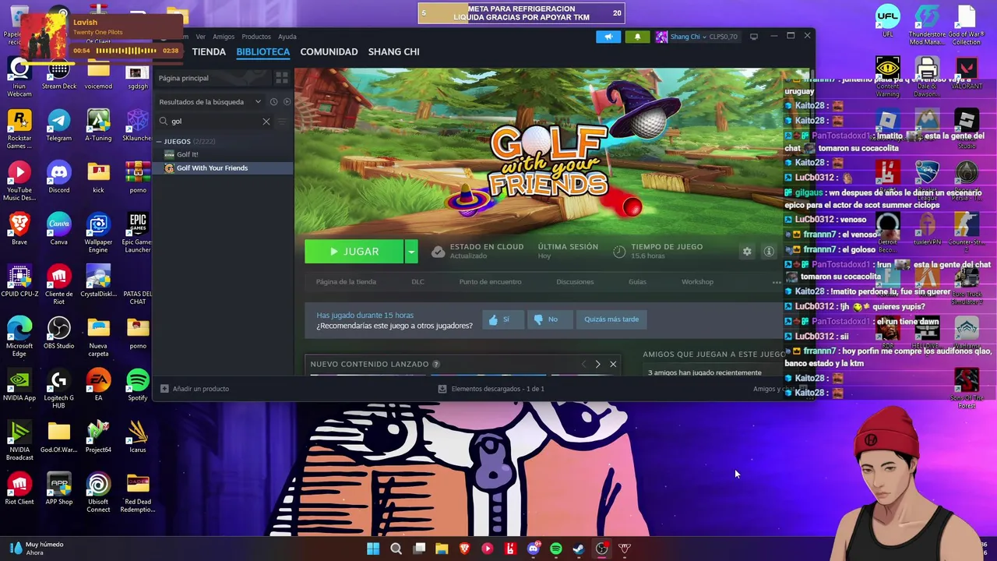Open the Telegram desktop shortcut
The width and height of the screenshot is (997, 561).
[58, 125]
